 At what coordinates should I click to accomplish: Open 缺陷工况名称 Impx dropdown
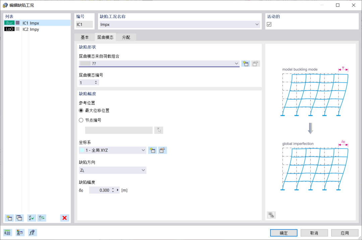(x=257, y=24)
